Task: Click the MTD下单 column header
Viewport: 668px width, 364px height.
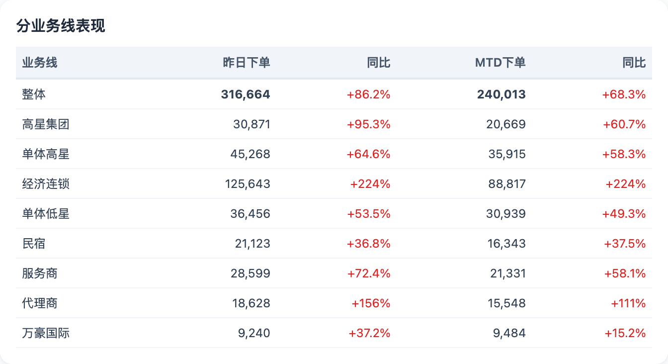Action: pyautogui.click(x=500, y=63)
